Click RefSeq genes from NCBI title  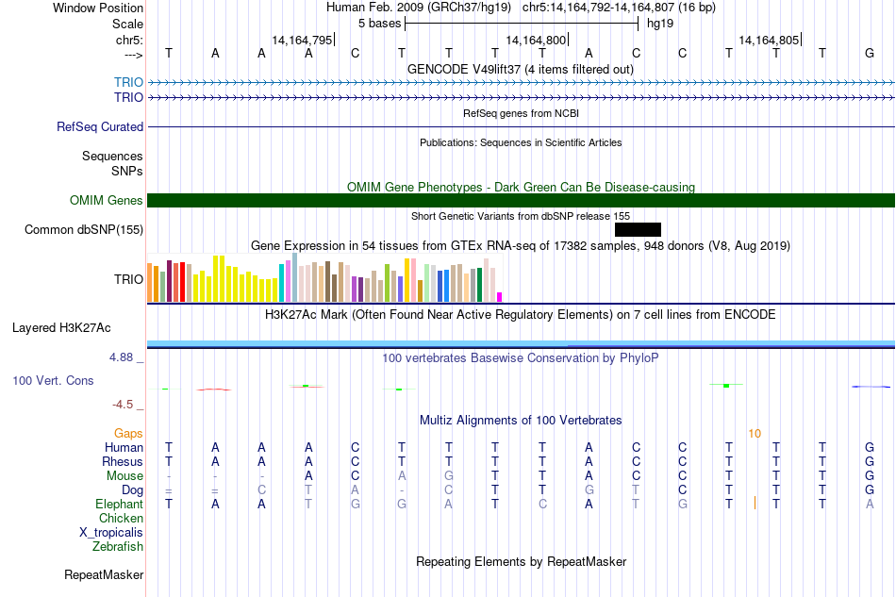(521, 114)
